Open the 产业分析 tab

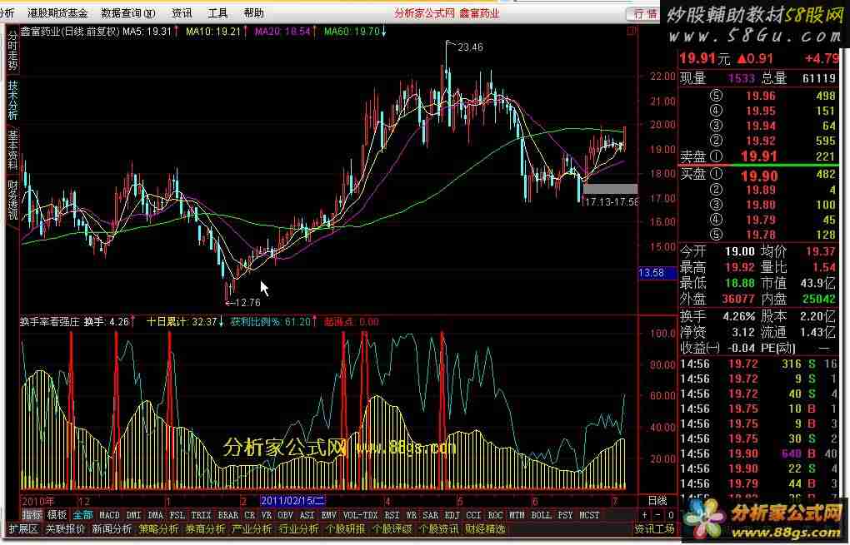click(252, 528)
